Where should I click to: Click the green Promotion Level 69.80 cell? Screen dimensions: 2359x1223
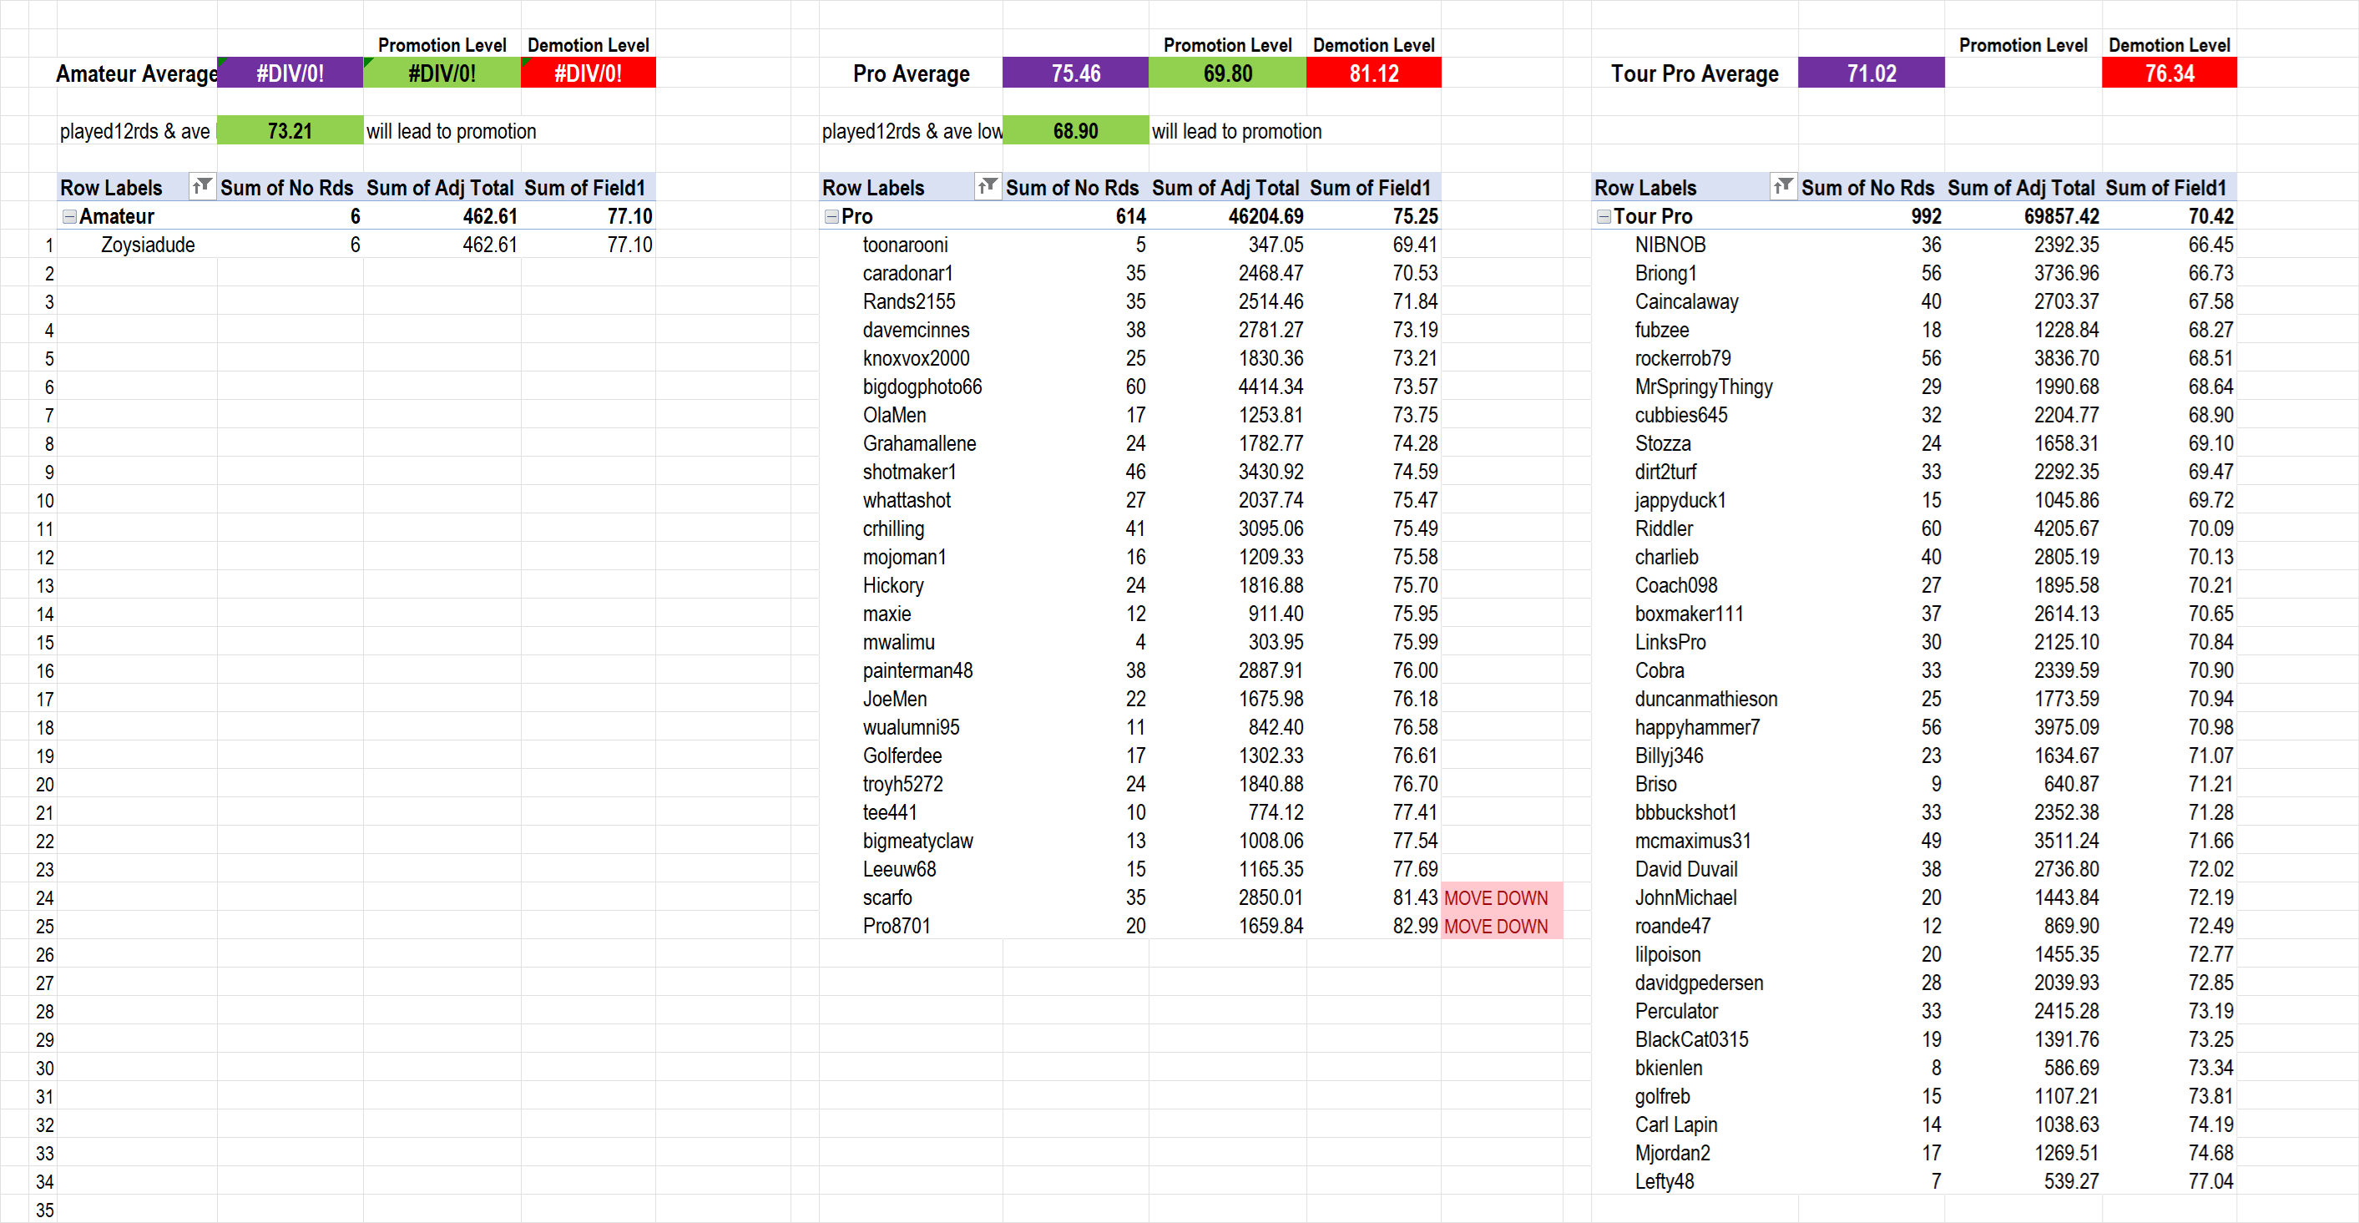[1226, 73]
